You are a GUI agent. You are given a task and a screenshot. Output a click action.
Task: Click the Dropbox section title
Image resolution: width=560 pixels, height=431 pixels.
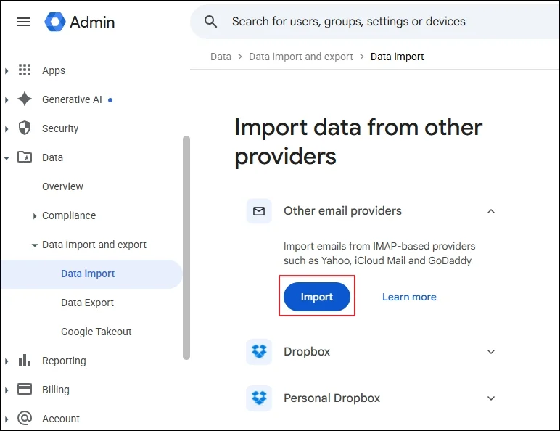[x=307, y=352]
